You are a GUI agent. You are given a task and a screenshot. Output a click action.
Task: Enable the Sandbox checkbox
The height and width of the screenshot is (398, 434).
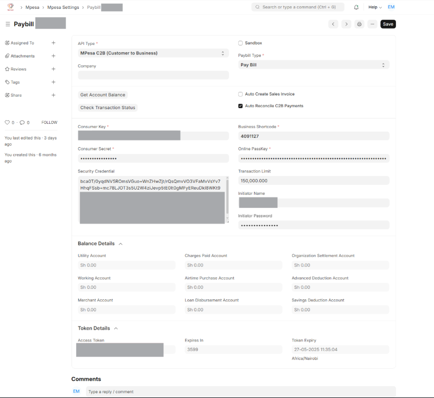click(x=240, y=43)
